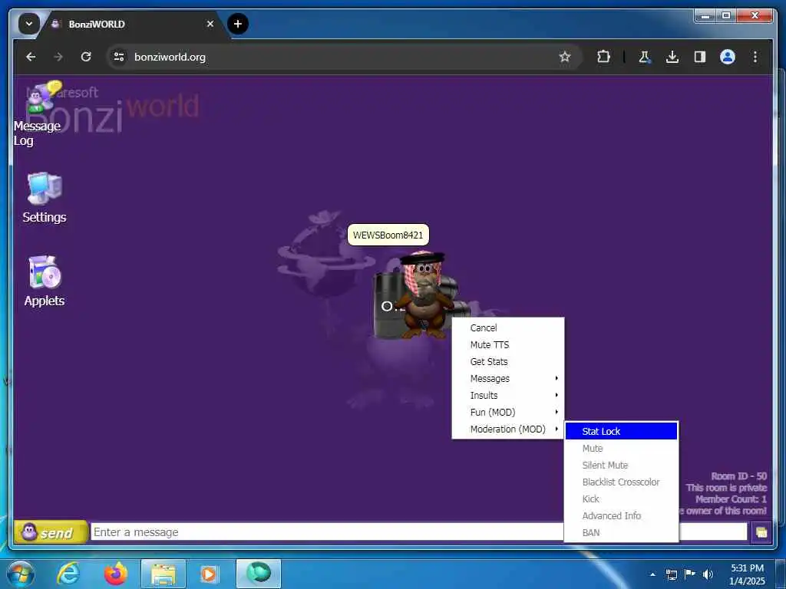Open the Settings desktop icon
This screenshot has width=786, height=589.
tap(44, 198)
